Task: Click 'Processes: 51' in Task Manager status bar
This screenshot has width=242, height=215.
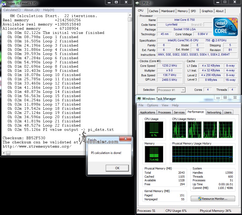Action: point(146,211)
